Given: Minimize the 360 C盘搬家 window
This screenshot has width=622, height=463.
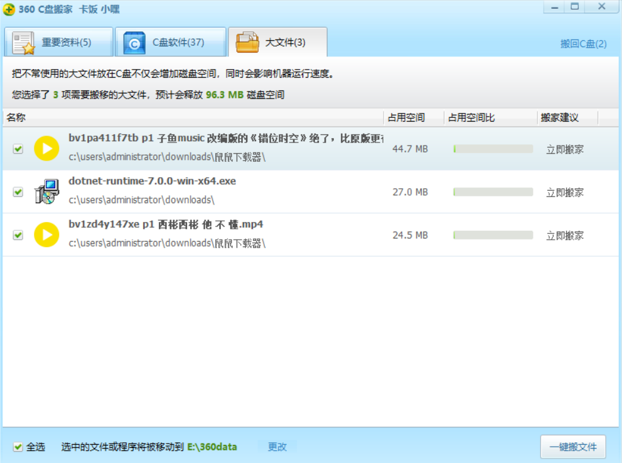Looking at the screenshot, I should (x=555, y=7).
